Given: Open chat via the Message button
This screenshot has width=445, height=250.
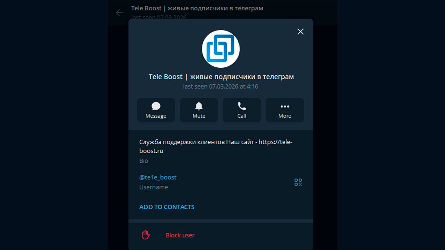Looking at the screenshot, I should pyautogui.click(x=156, y=110).
